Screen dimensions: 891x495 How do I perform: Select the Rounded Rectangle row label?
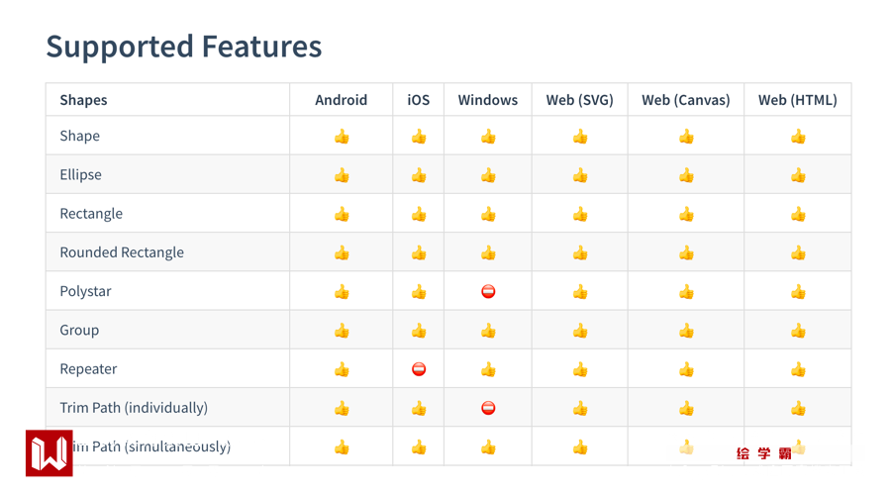[x=122, y=252]
